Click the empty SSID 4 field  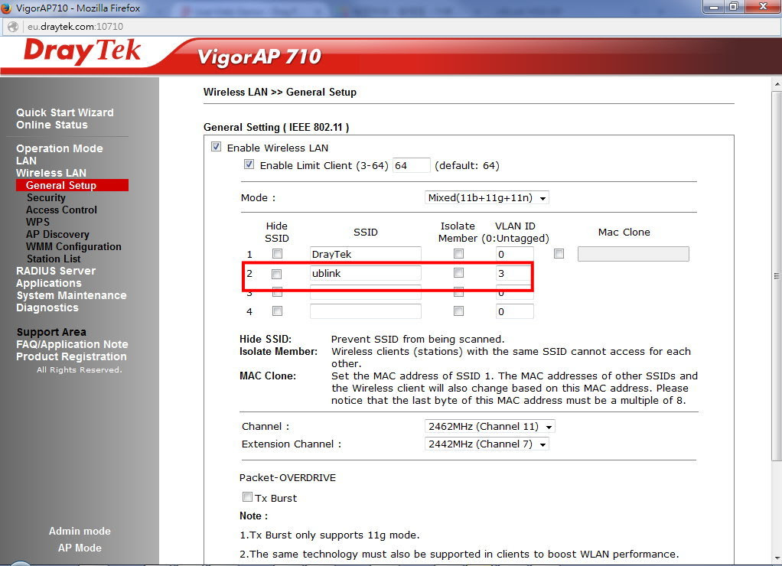pyautogui.click(x=365, y=311)
